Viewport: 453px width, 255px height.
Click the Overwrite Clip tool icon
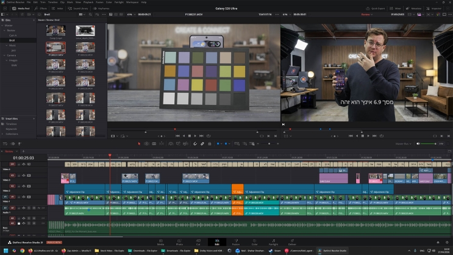178,144
